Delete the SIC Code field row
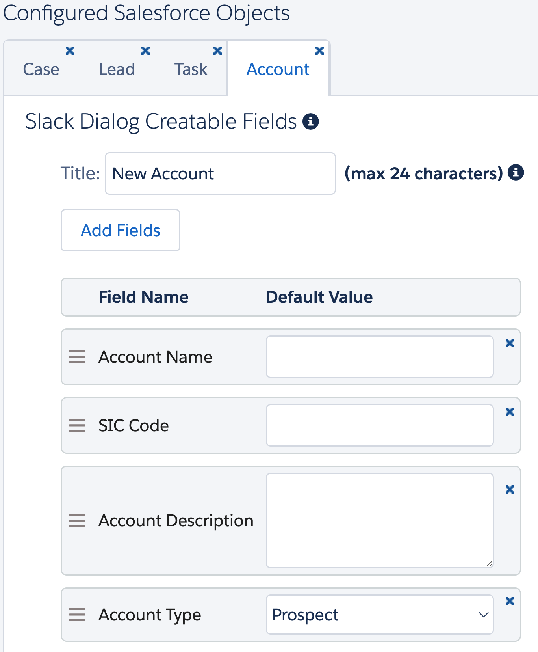The height and width of the screenshot is (652, 538). [x=510, y=412]
